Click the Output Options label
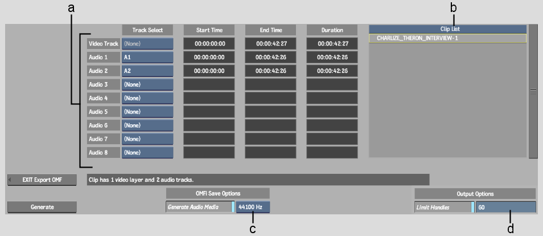 [475, 194]
